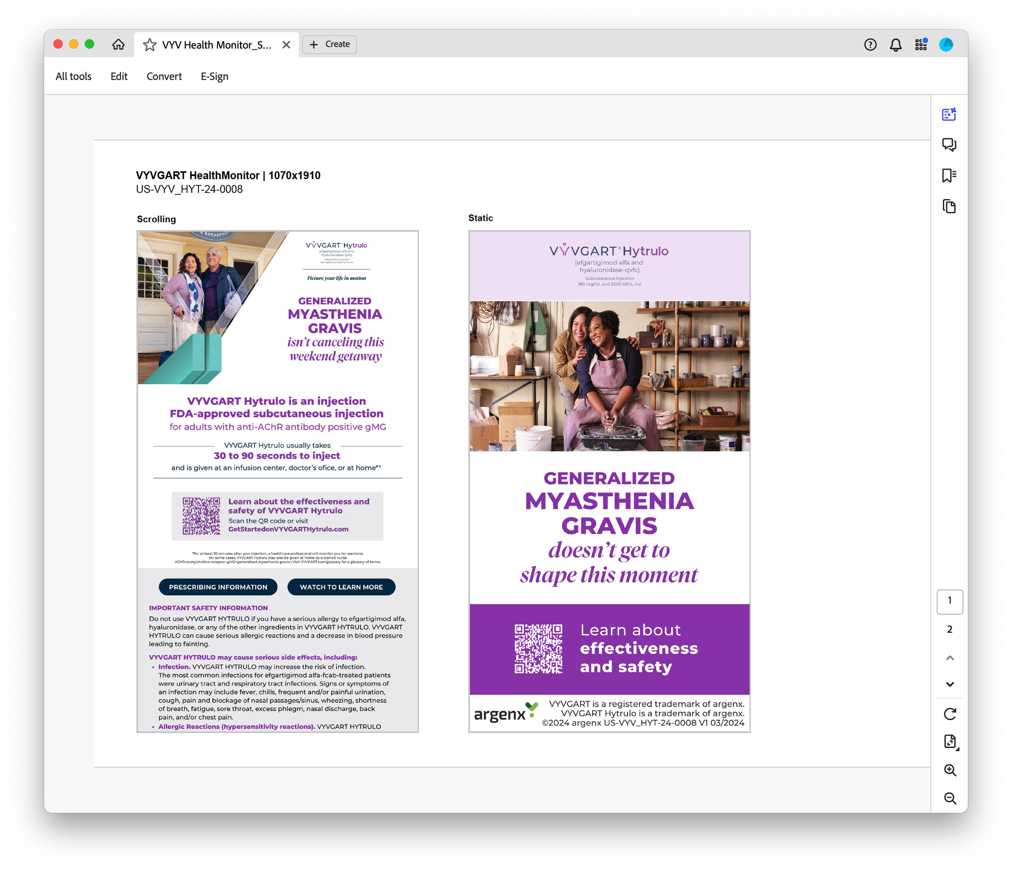Go to previous page with up chevron
This screenshot has width=1012, height=871.
950,658
